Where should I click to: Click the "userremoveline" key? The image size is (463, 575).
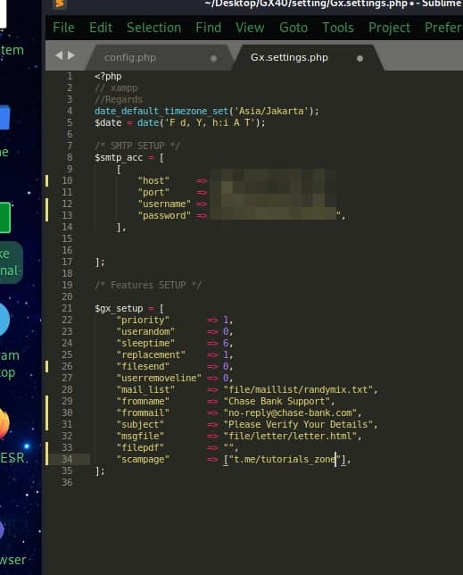[x=159, y=378]
